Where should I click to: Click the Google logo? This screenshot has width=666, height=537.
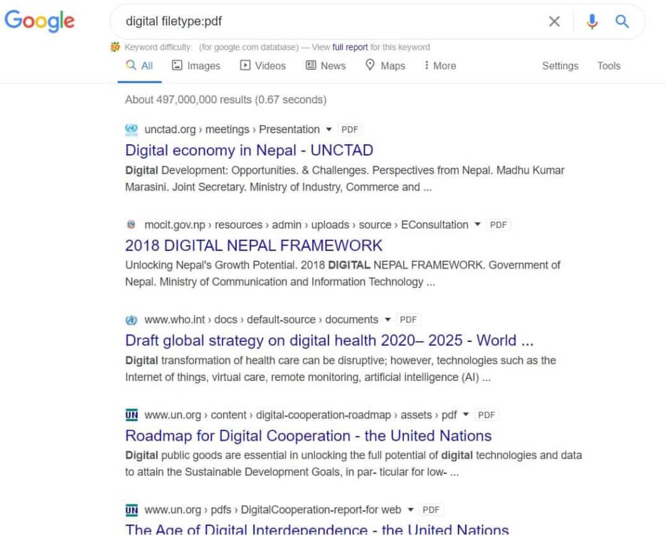40,21
